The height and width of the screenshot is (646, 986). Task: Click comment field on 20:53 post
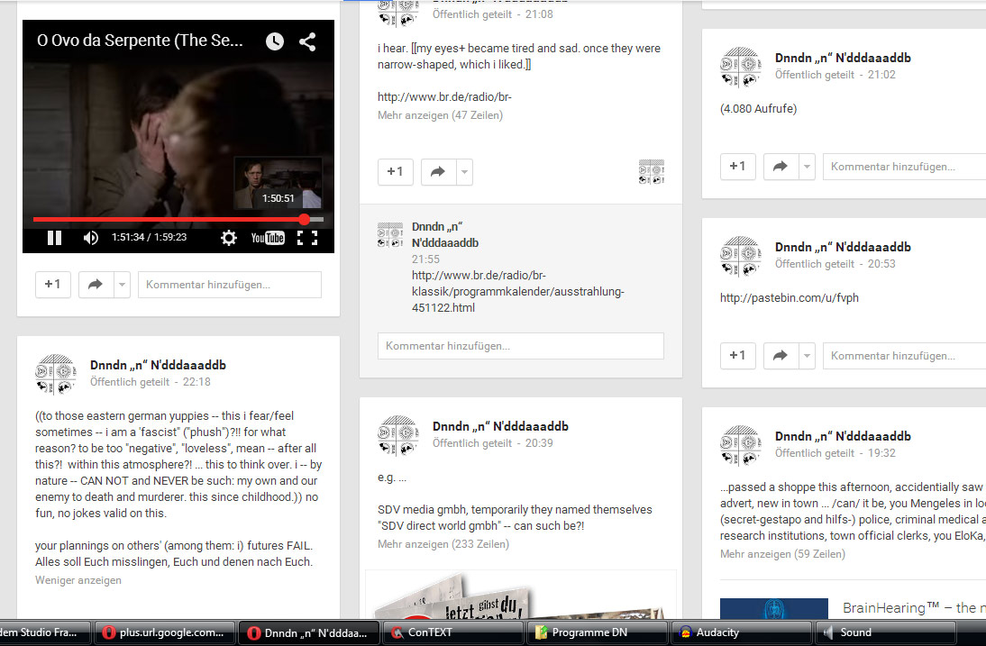(x=904, y=356)
